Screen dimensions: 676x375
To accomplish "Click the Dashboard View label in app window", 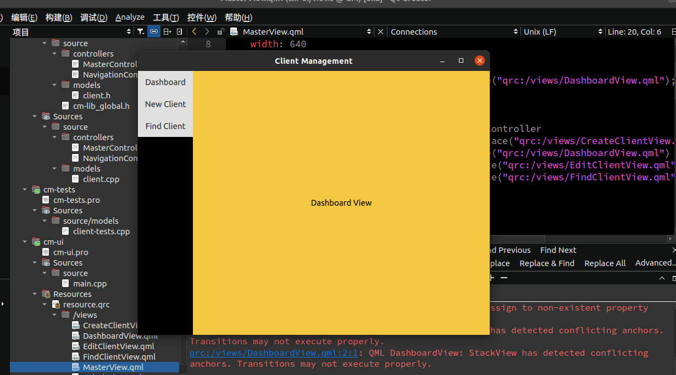I will tap(341, 203).
